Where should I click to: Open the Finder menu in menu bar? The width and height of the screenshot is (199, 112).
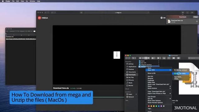coord(8,1)
